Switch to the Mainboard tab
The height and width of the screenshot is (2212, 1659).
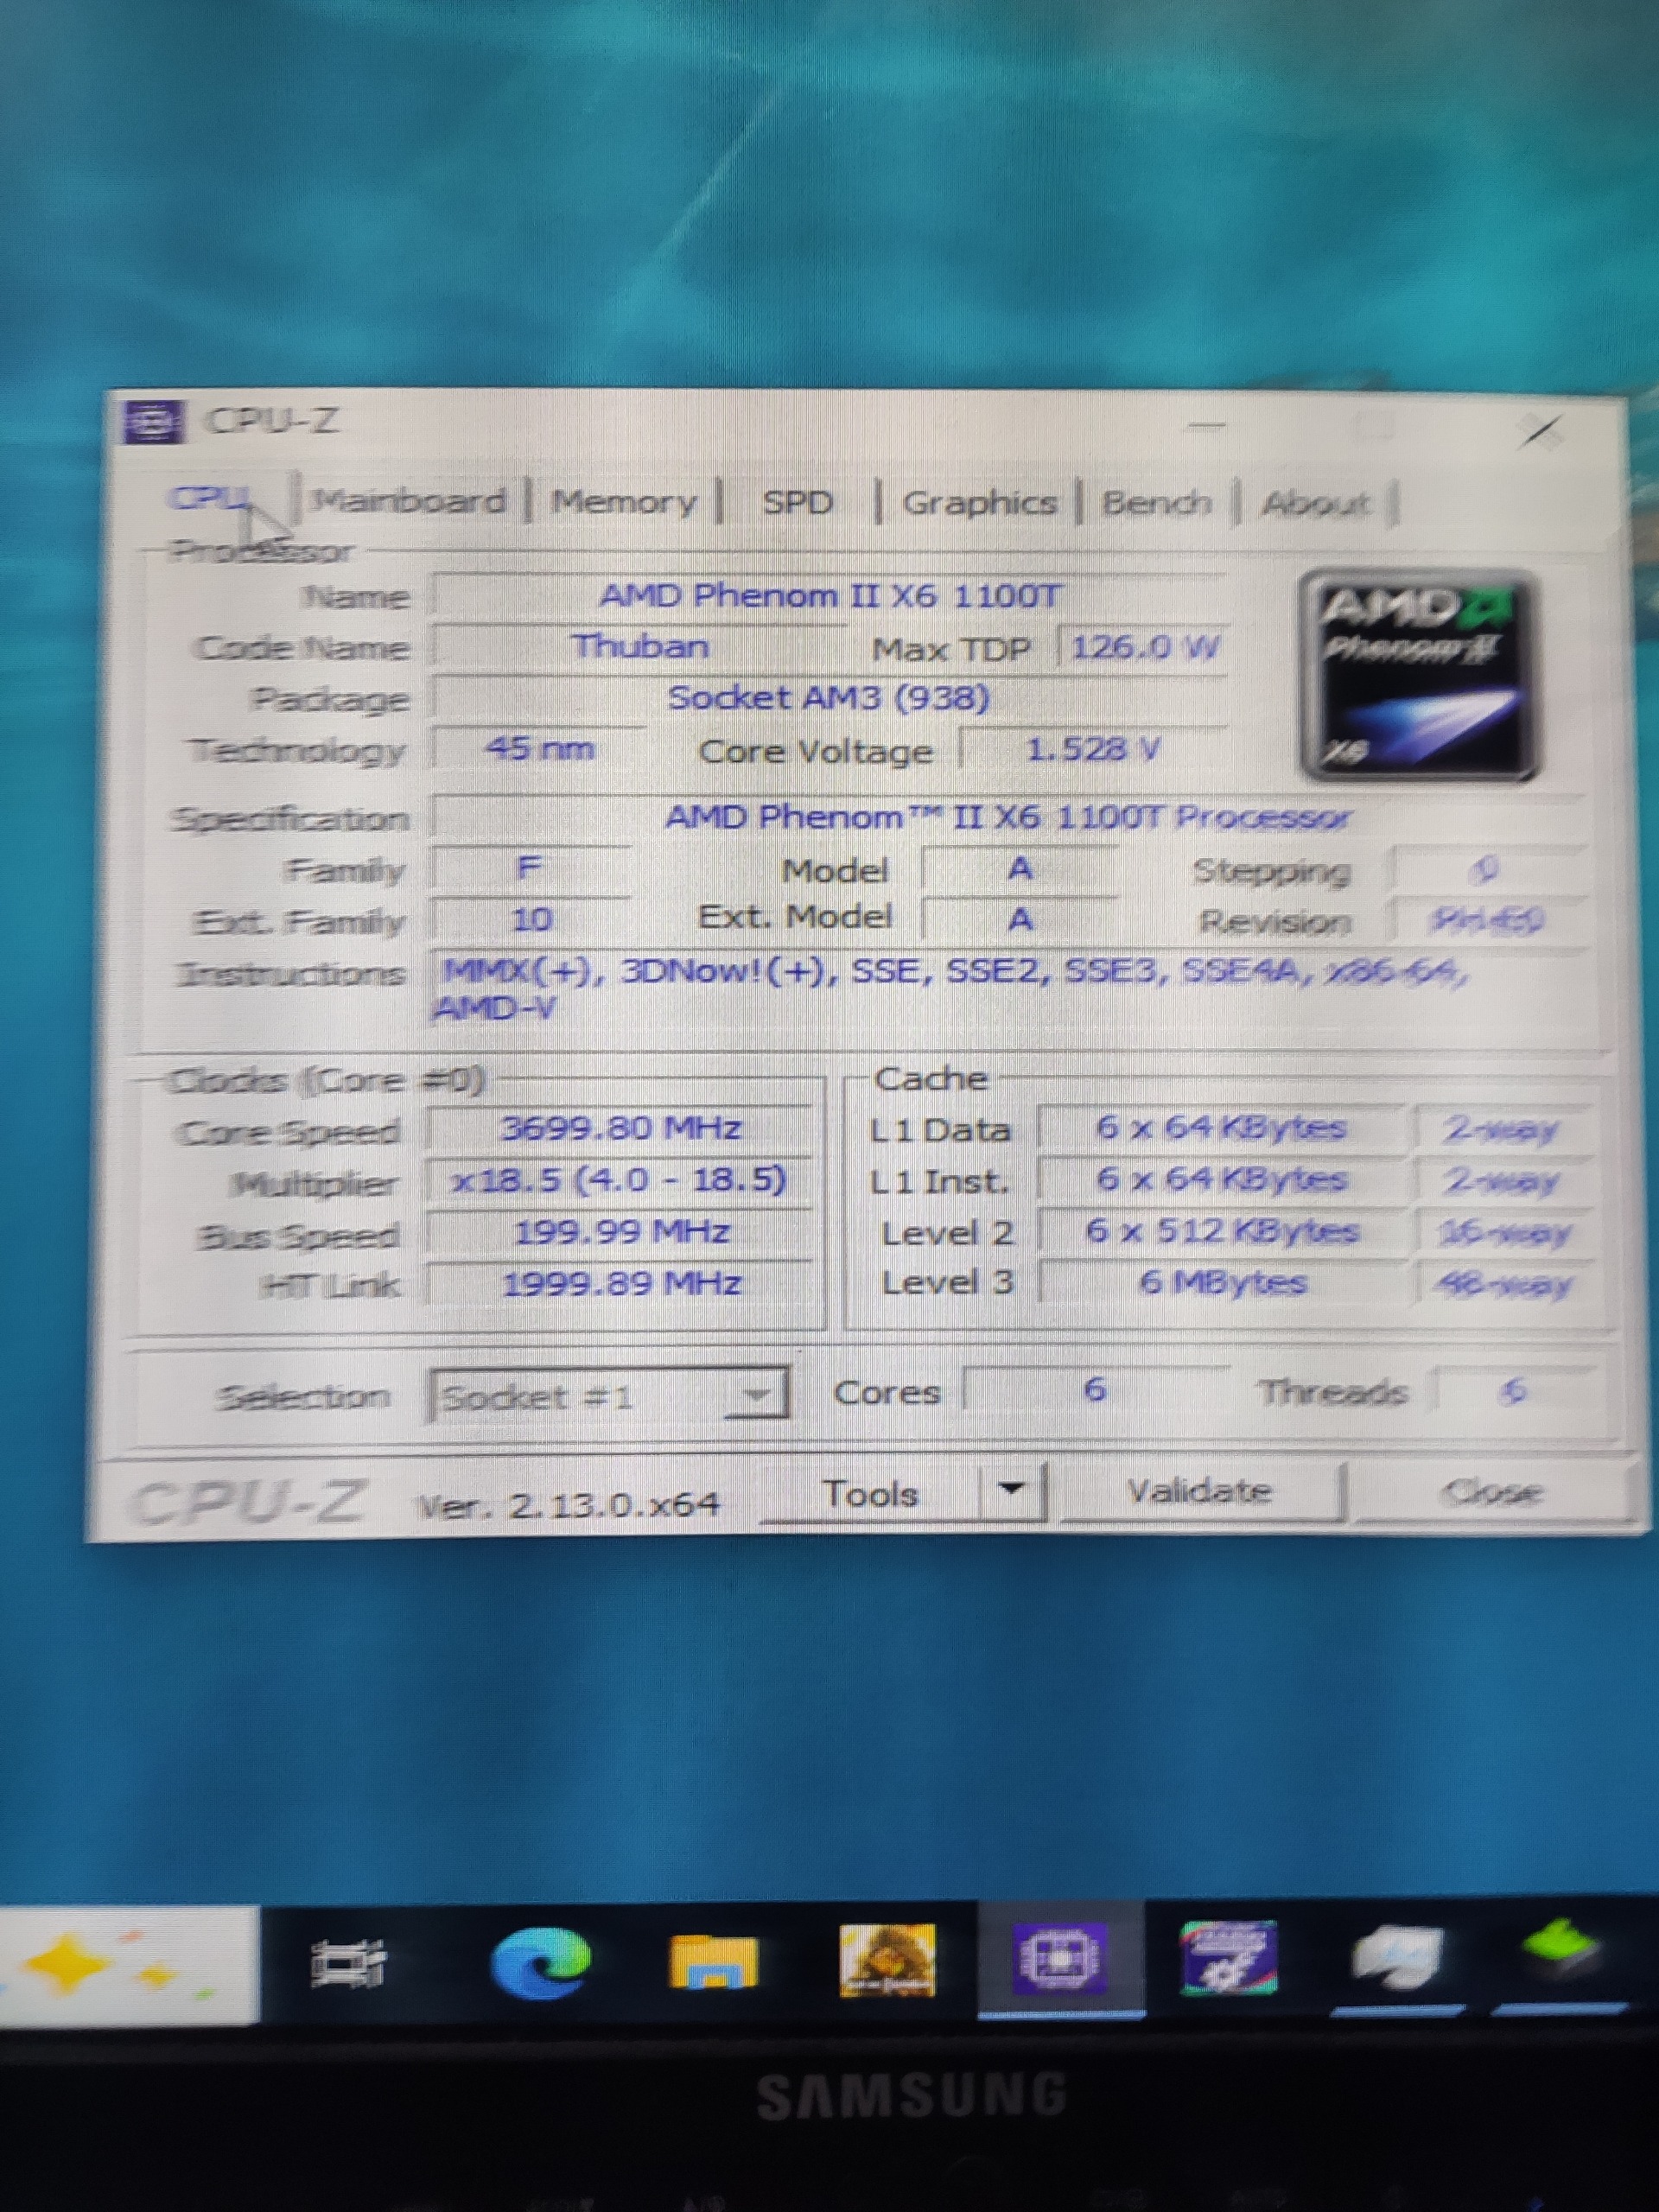point(409,501)
